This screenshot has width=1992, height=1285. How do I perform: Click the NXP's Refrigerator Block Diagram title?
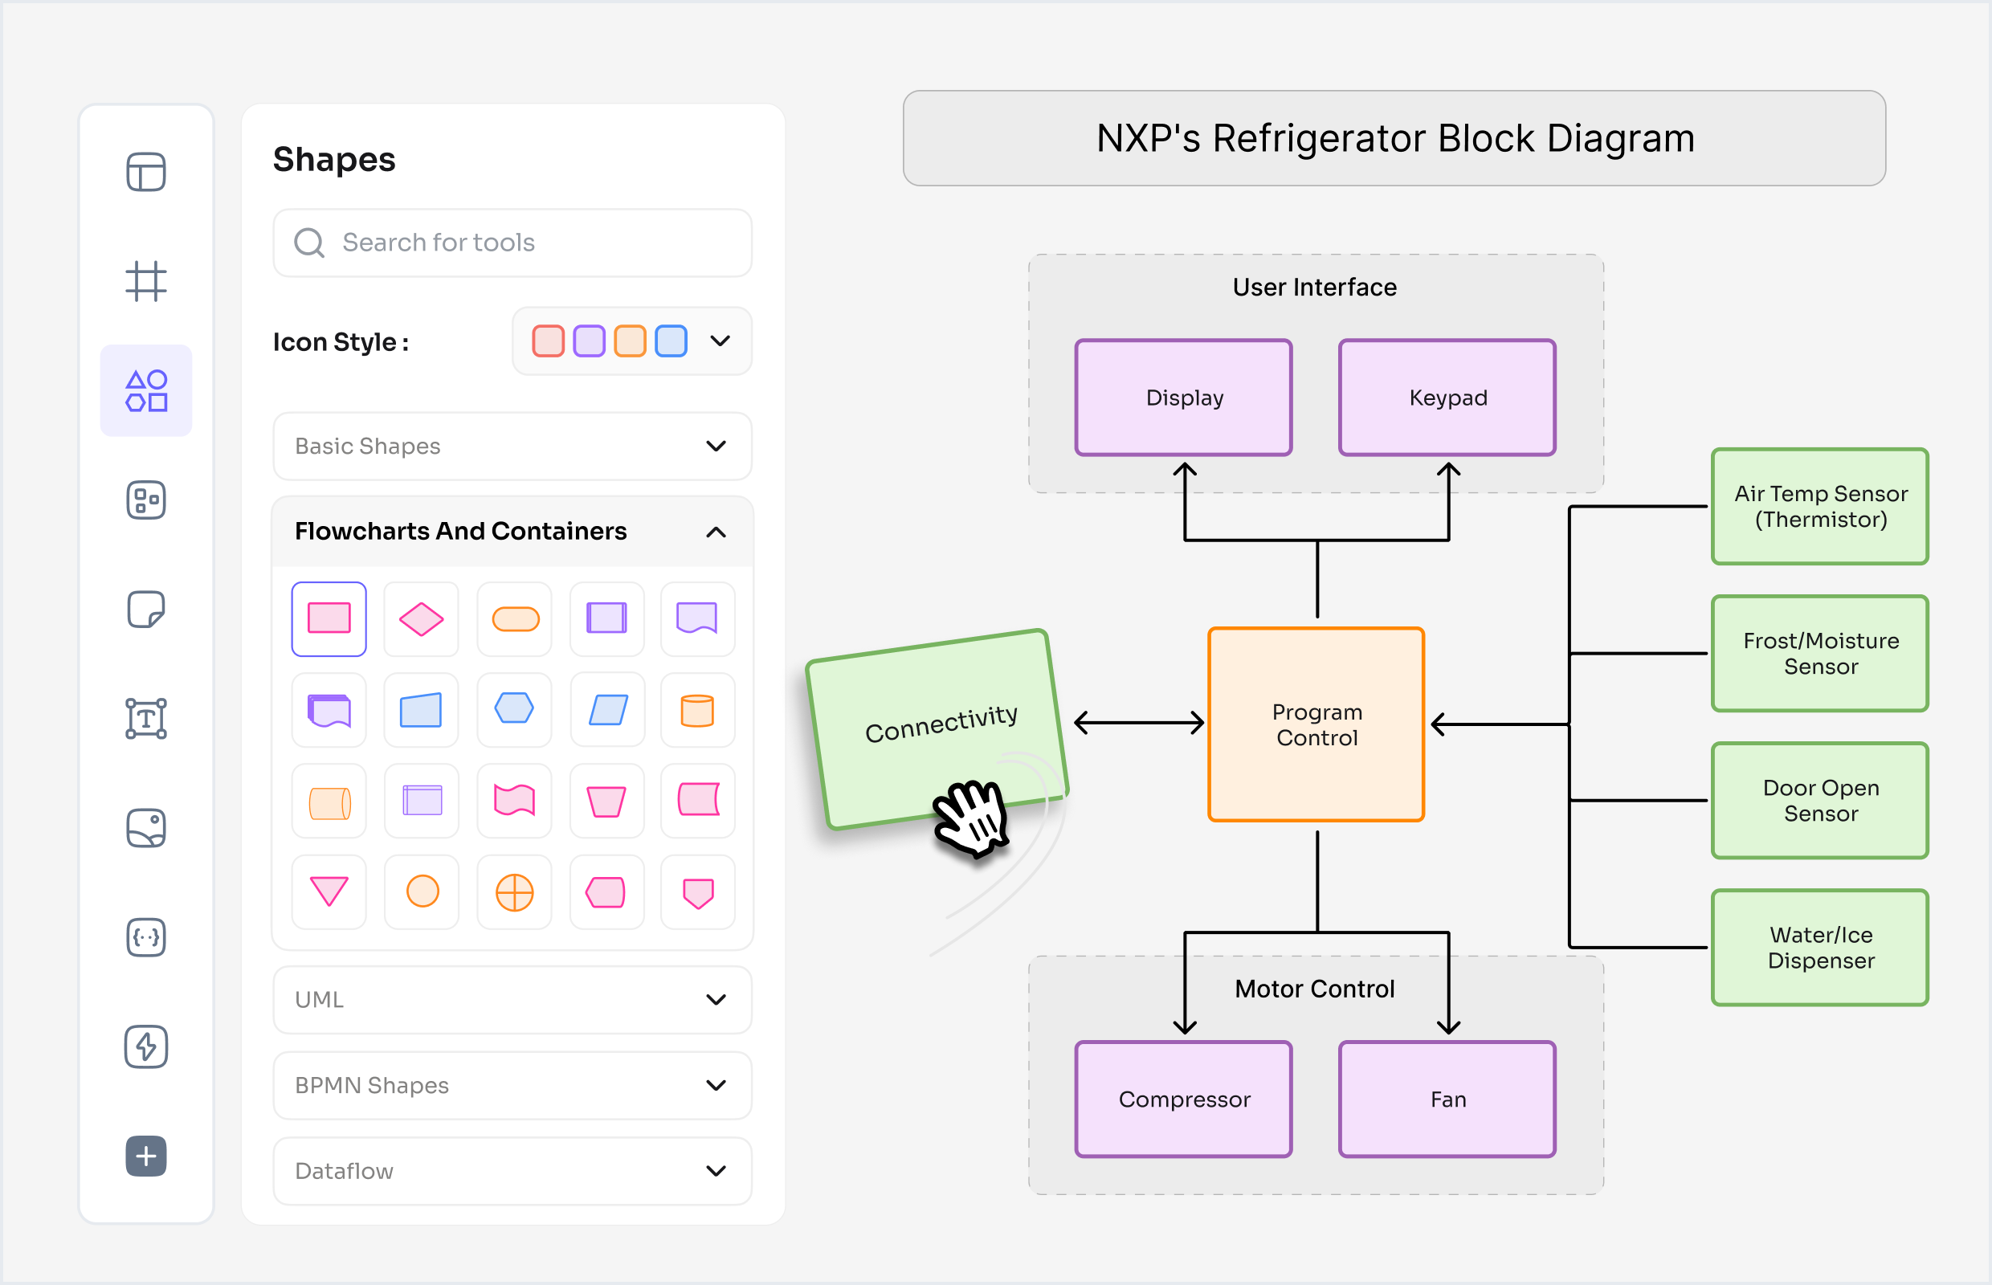pos(1394,138)
